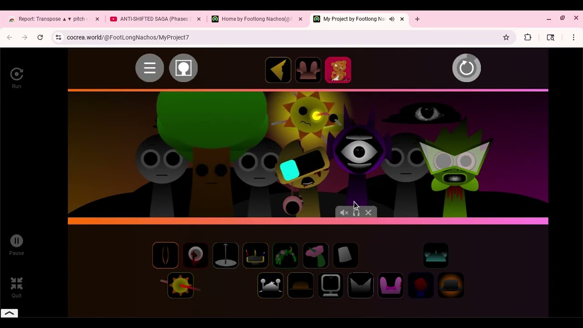Close the Report: Transpose tab

pos(97,19)
